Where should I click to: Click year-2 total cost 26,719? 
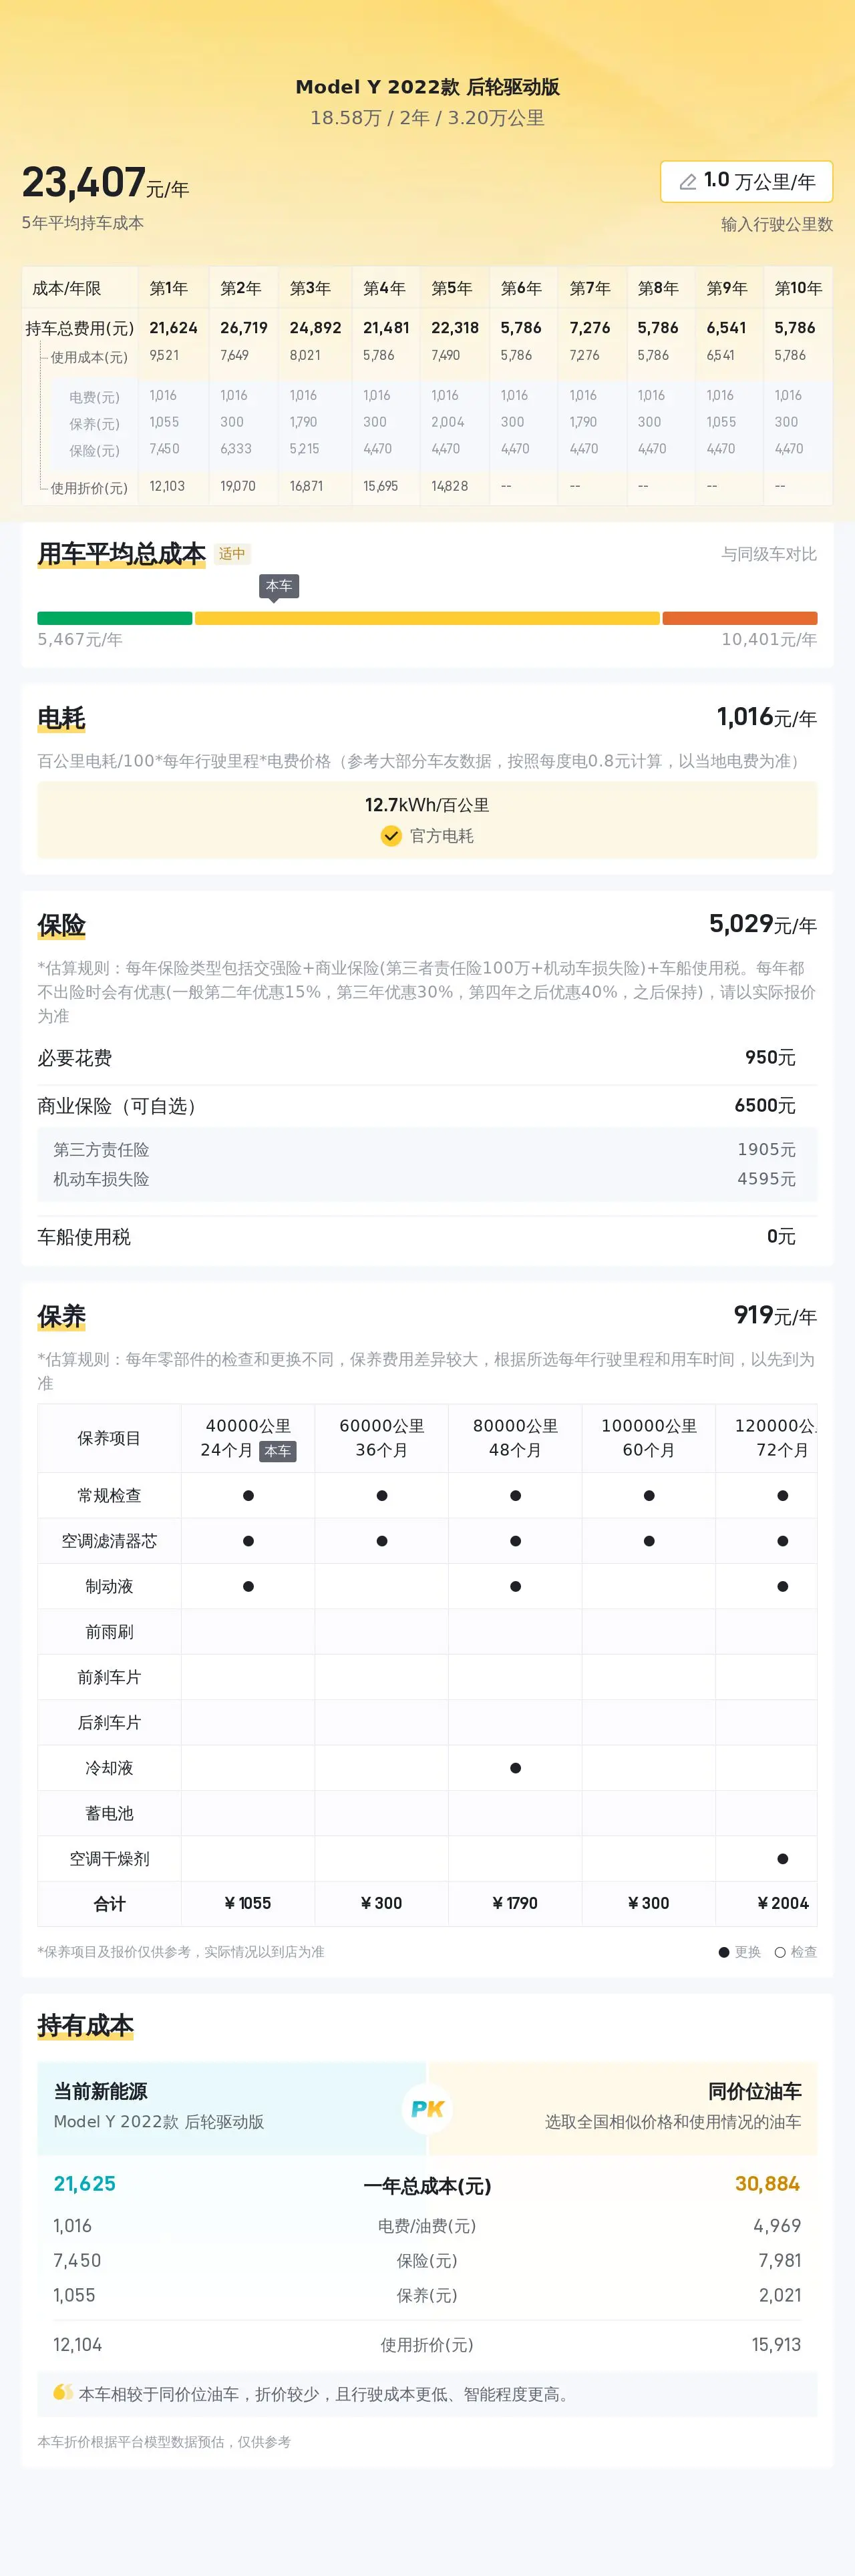(244, 328)
